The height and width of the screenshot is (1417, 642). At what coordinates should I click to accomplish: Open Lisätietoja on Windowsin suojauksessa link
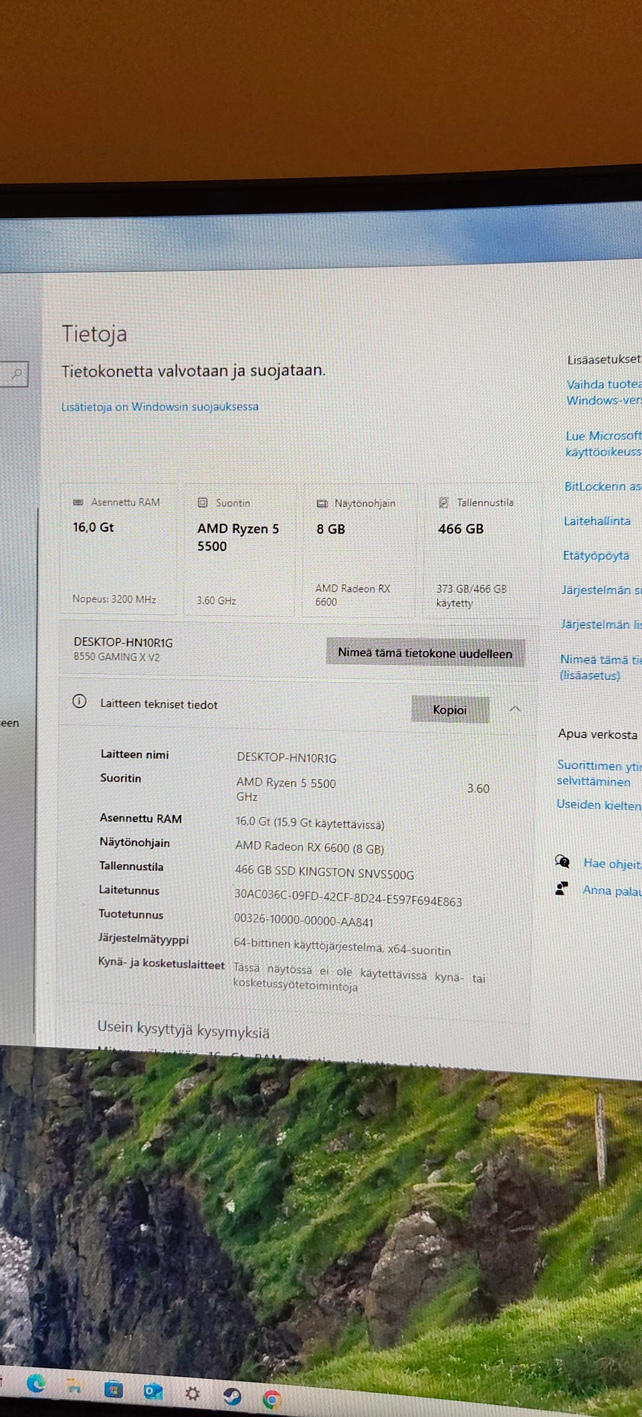click(160, 407)
